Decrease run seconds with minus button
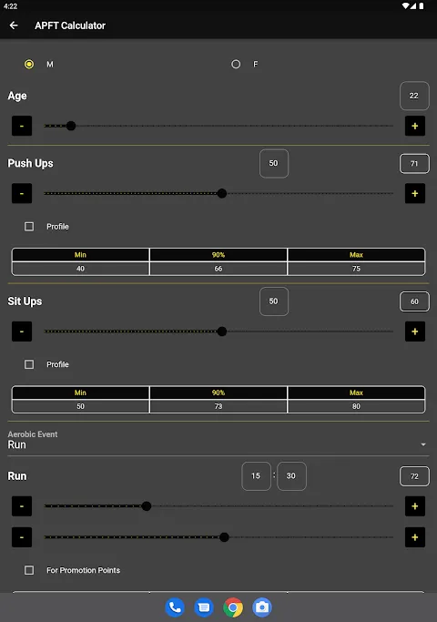The image size is (437, 622). tap(22, 537)
